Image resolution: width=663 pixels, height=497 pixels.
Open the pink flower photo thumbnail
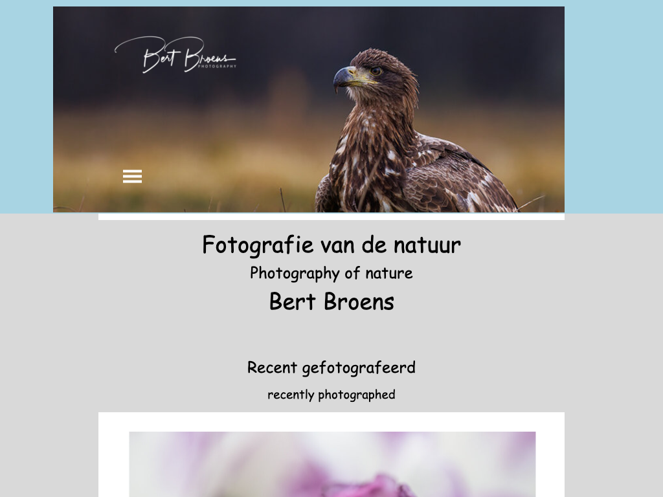tap(332, 464)
